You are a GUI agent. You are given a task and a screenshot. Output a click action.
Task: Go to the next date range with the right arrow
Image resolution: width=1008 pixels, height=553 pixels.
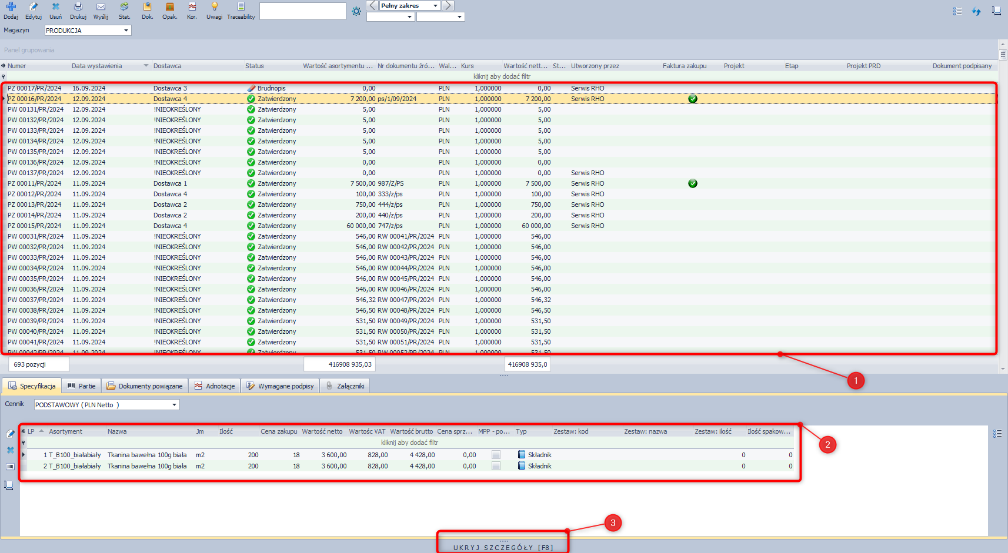(x=448, y=6)
